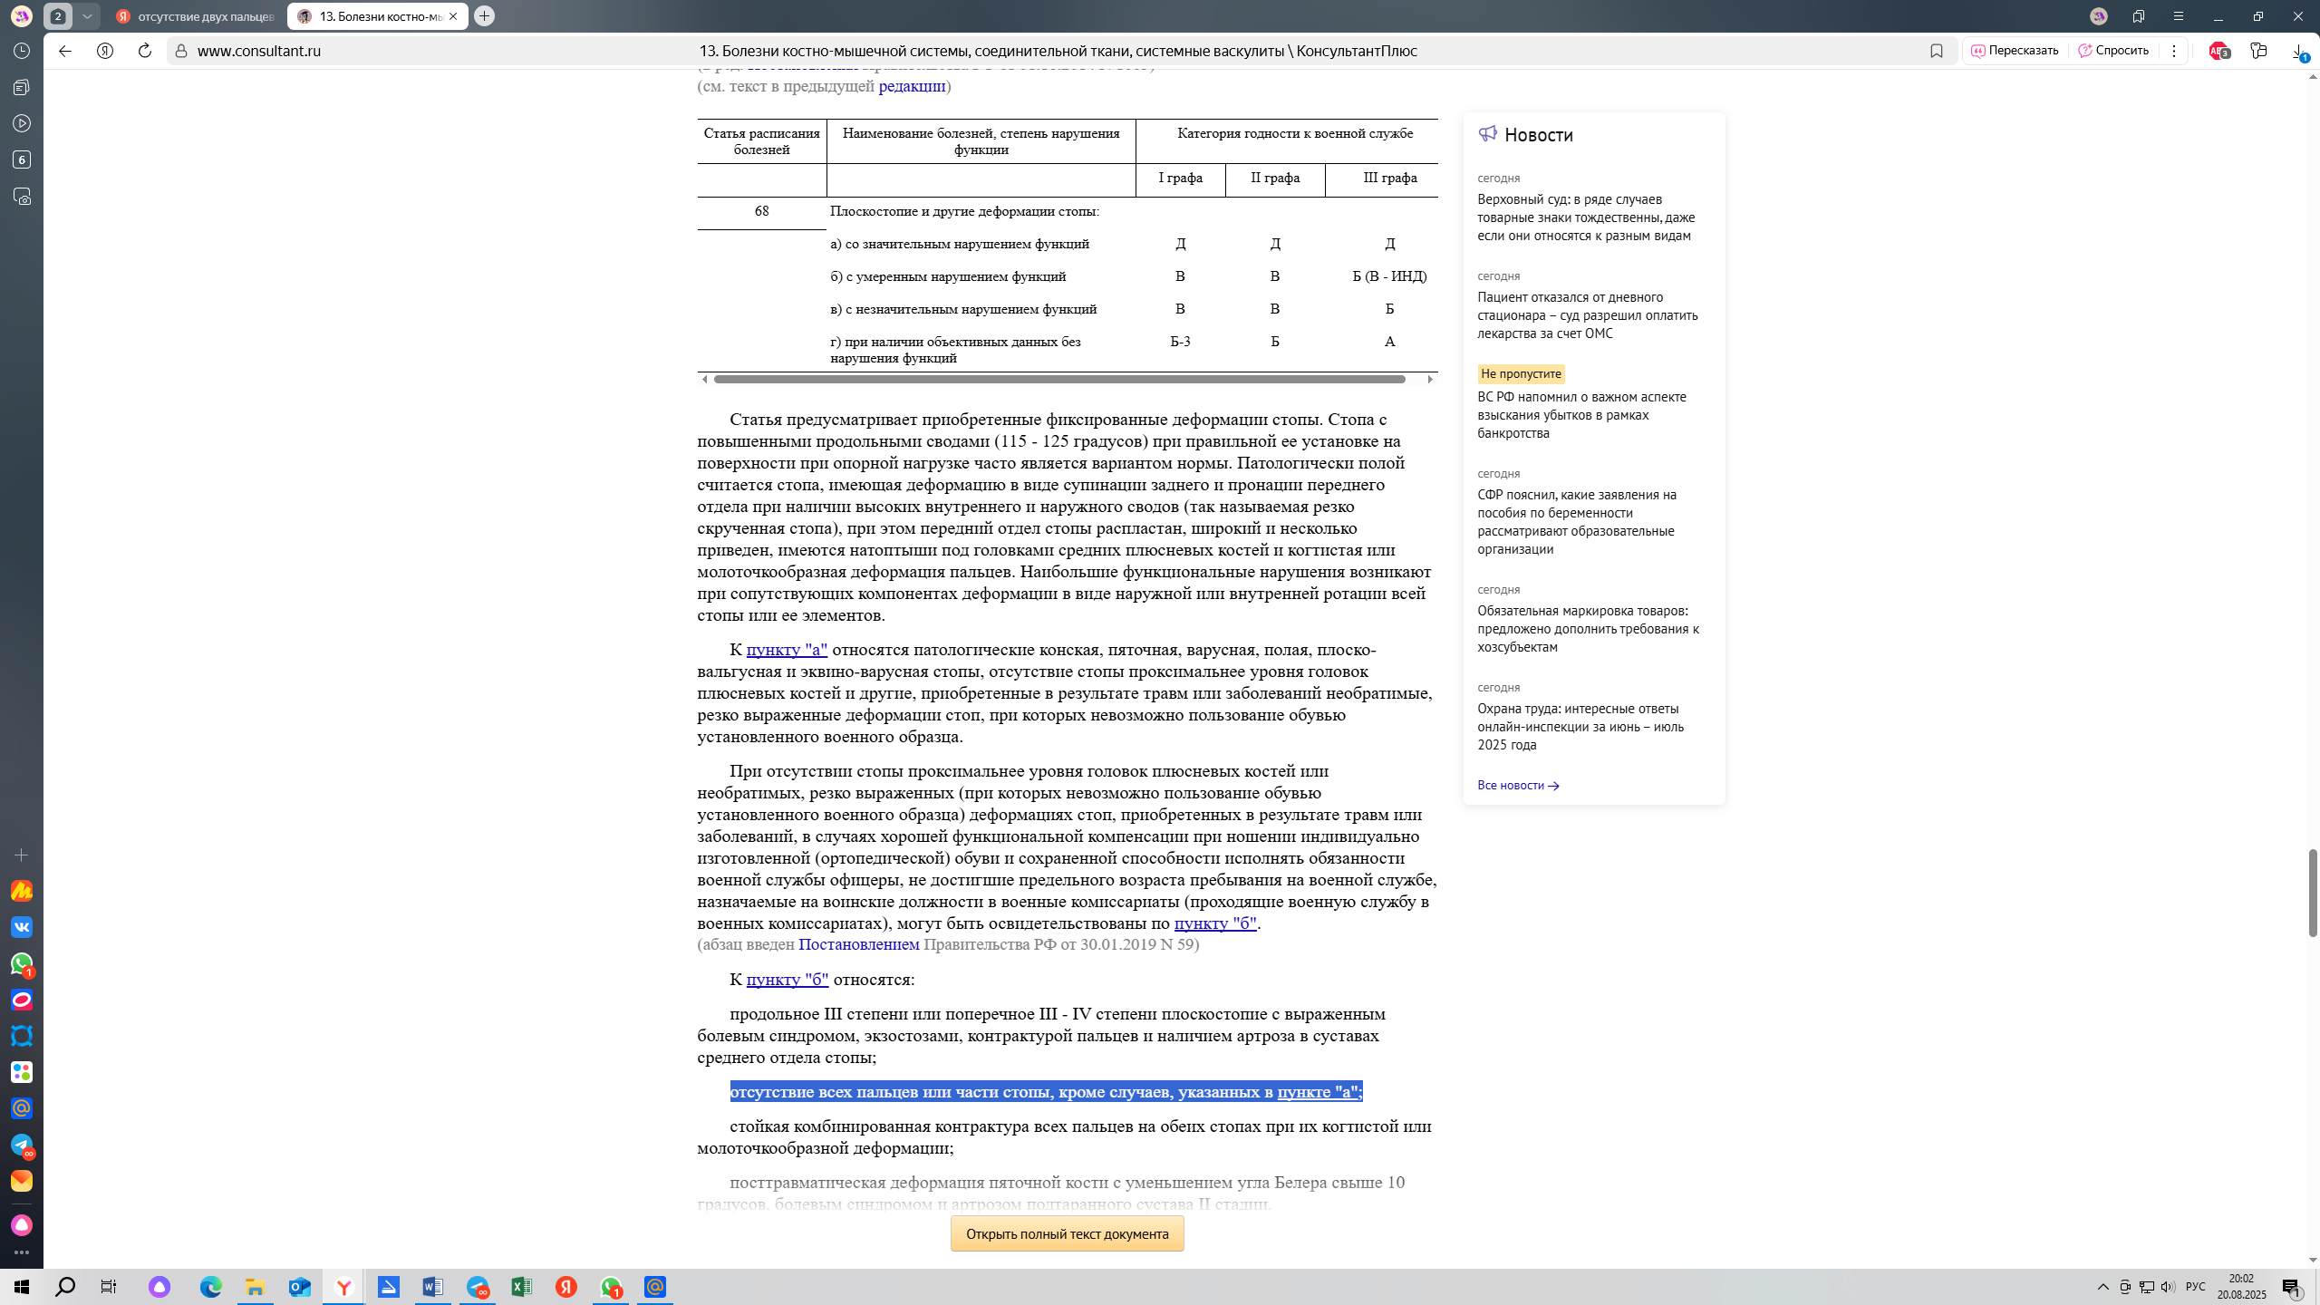2320x1305 pixels.
Task: Expand the tab group dropdown chevron
Action: (87, 16)
